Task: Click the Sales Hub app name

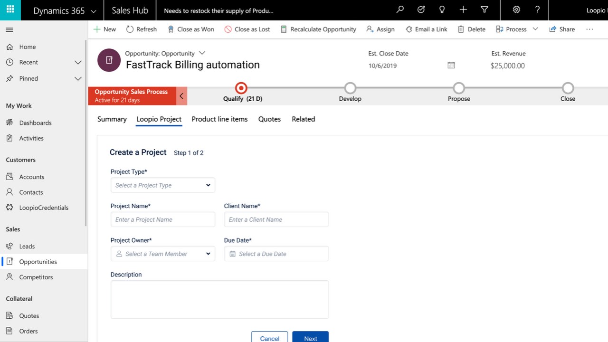Action: click(130, 10)
